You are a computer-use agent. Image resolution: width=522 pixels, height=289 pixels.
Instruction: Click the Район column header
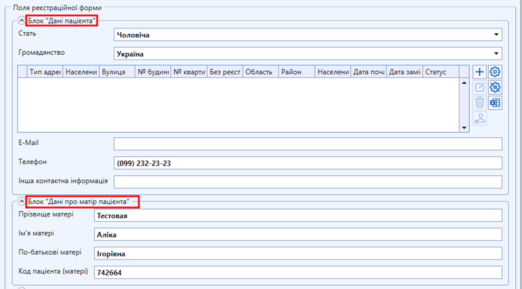pyautogui.click(x=297, y=72)
